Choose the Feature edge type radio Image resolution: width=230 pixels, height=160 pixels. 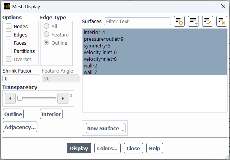(x=46, y=35)
